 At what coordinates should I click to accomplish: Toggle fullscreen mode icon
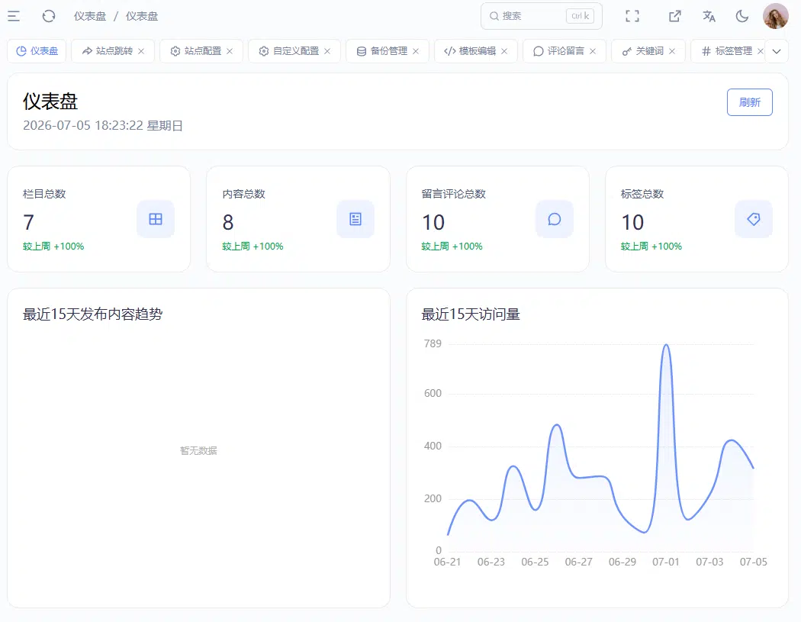coord(632,16)
